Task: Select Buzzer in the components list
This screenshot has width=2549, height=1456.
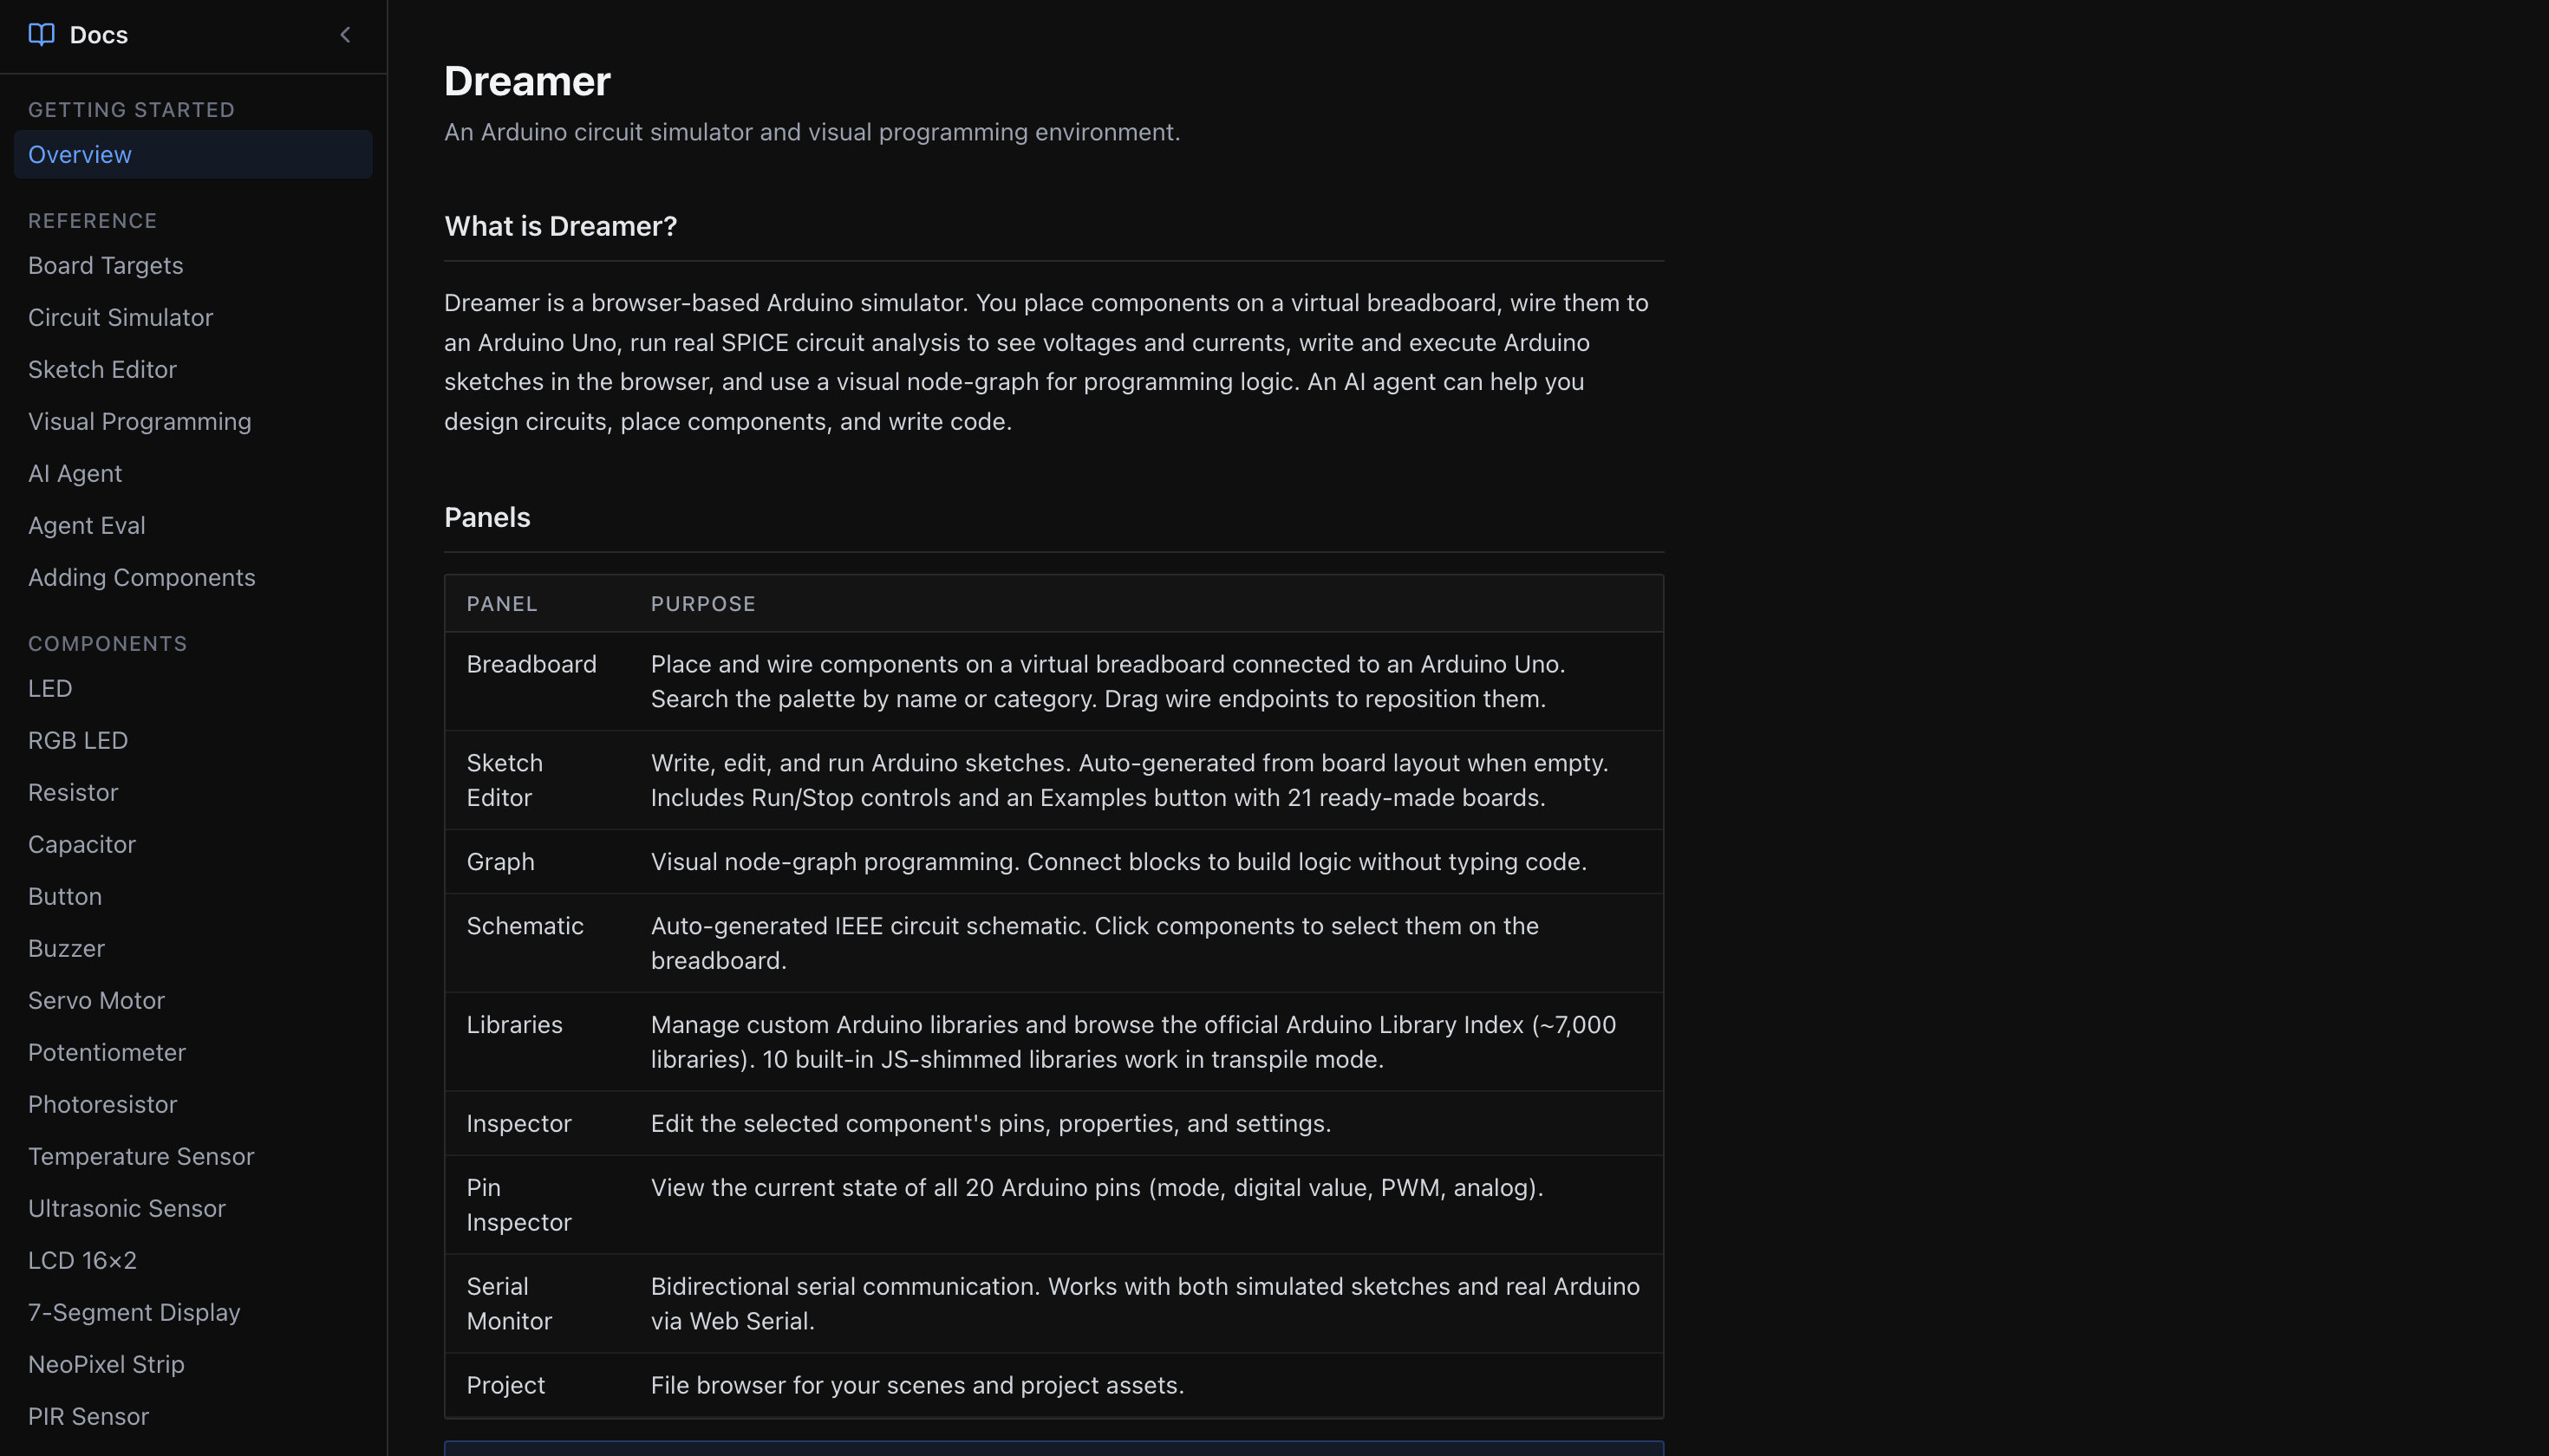Action: pos(66,949)
